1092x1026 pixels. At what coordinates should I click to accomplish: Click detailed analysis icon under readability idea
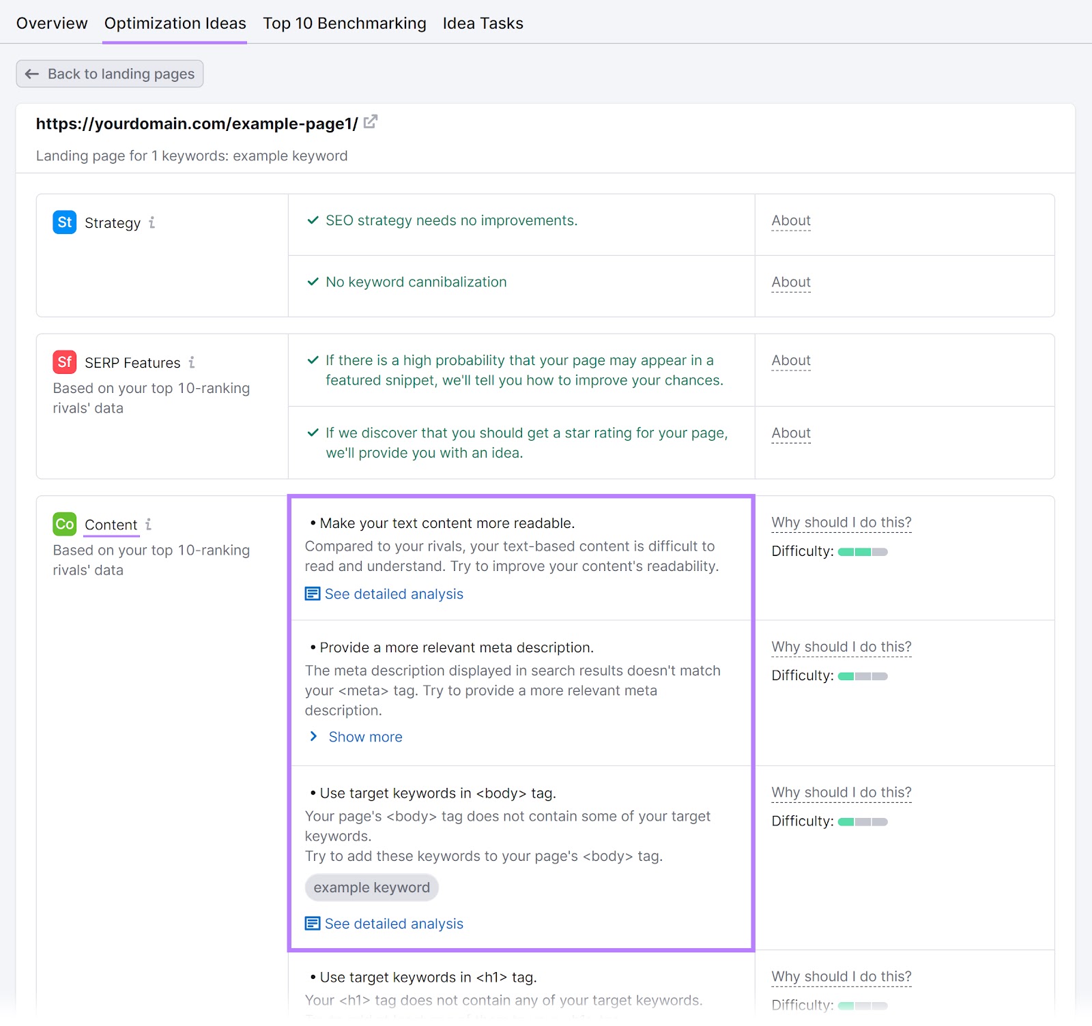pyautogui.click(x=313, y=594)
